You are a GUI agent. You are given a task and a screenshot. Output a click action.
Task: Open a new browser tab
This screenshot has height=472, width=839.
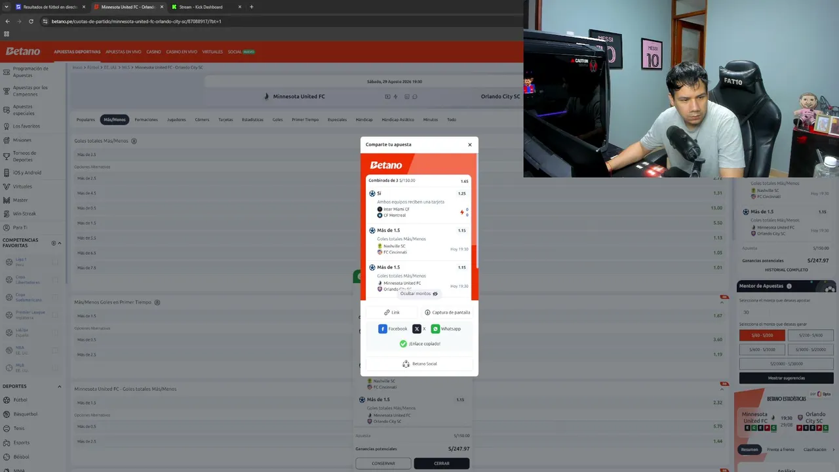coord(251,7)
